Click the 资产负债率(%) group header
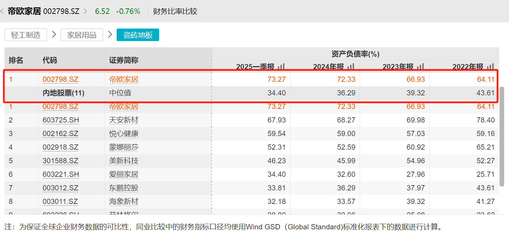 point(355,54)
